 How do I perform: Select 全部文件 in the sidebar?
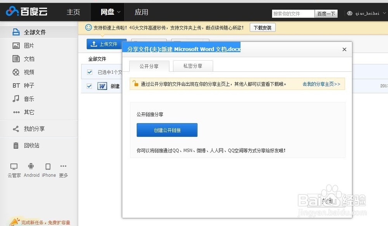tap(39, 32)
